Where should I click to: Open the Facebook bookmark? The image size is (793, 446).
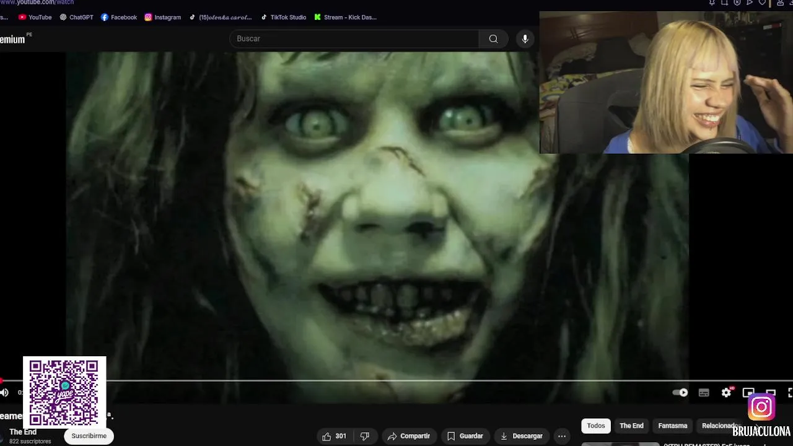[119, 17]
